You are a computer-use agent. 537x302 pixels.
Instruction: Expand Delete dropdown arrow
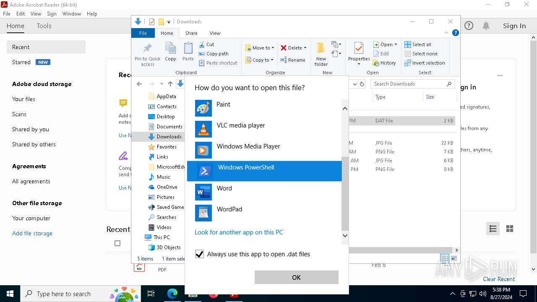[305, 48]
